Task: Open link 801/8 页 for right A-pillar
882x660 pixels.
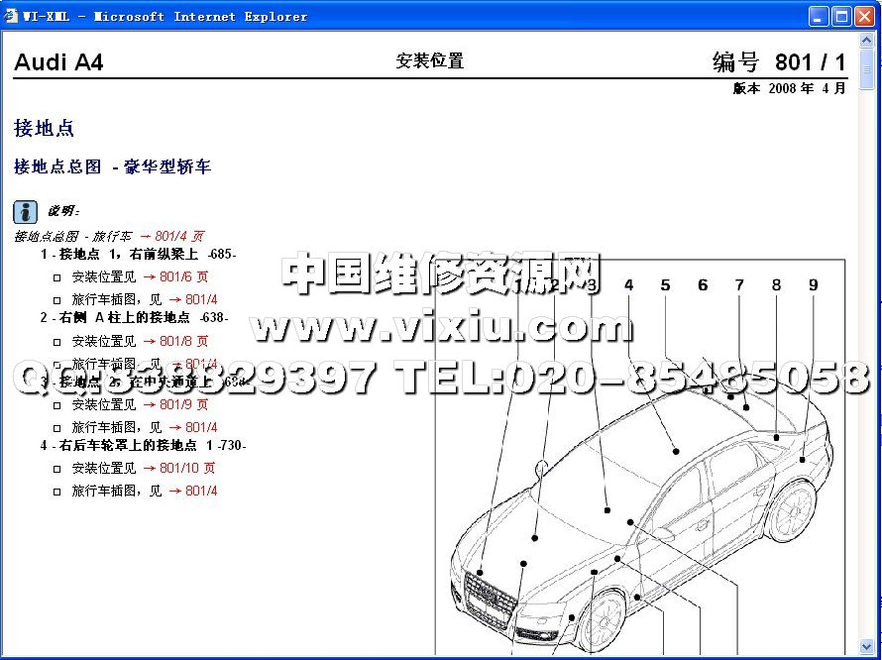Action: [175, 341]
